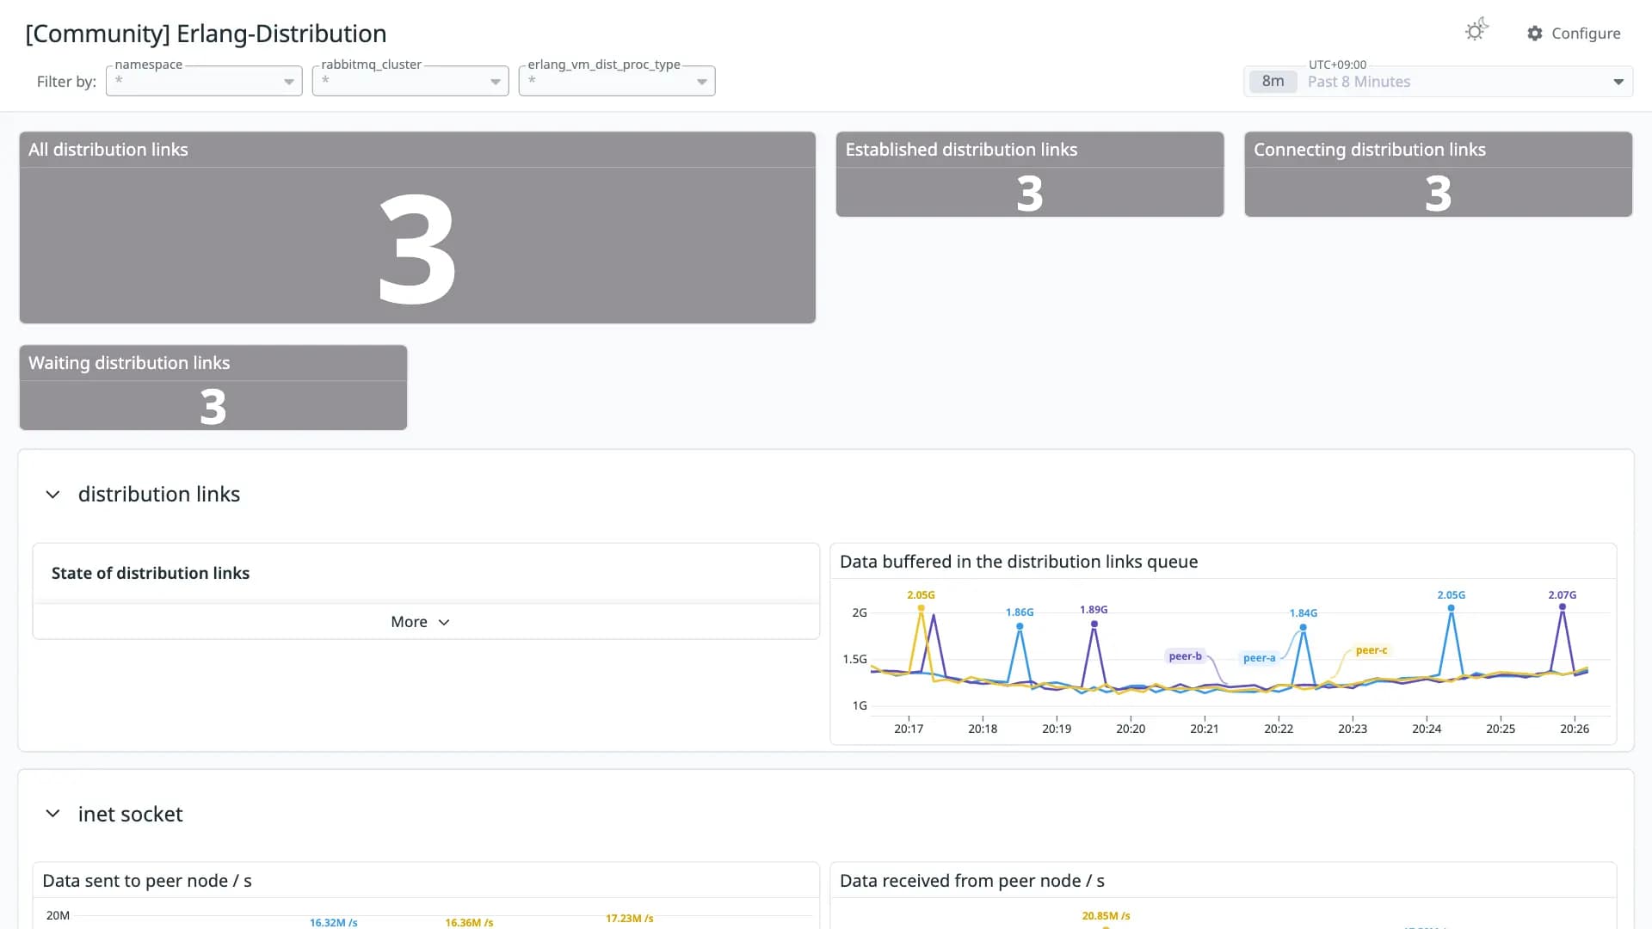Click the 8m time badge
The image size is (1652, 929).
1273,82
